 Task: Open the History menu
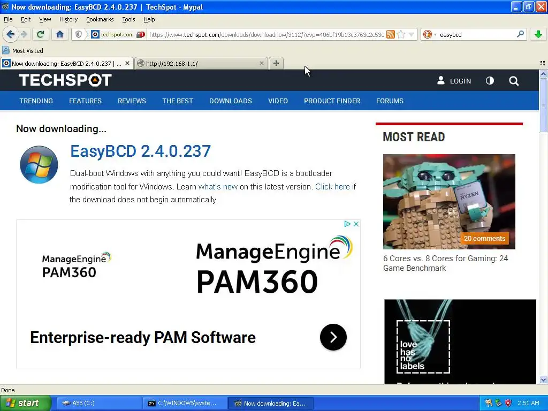pos(68,19)
